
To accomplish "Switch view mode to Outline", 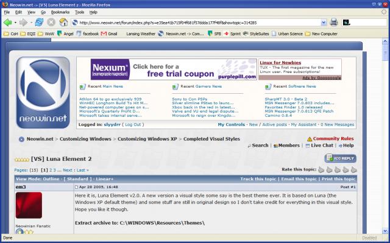I will click(51, 179).
